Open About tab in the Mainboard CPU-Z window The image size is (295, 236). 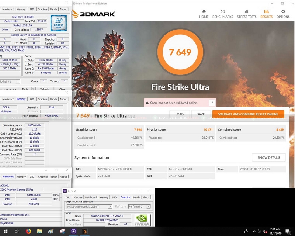pyautogui.click(x=63, y=177)
